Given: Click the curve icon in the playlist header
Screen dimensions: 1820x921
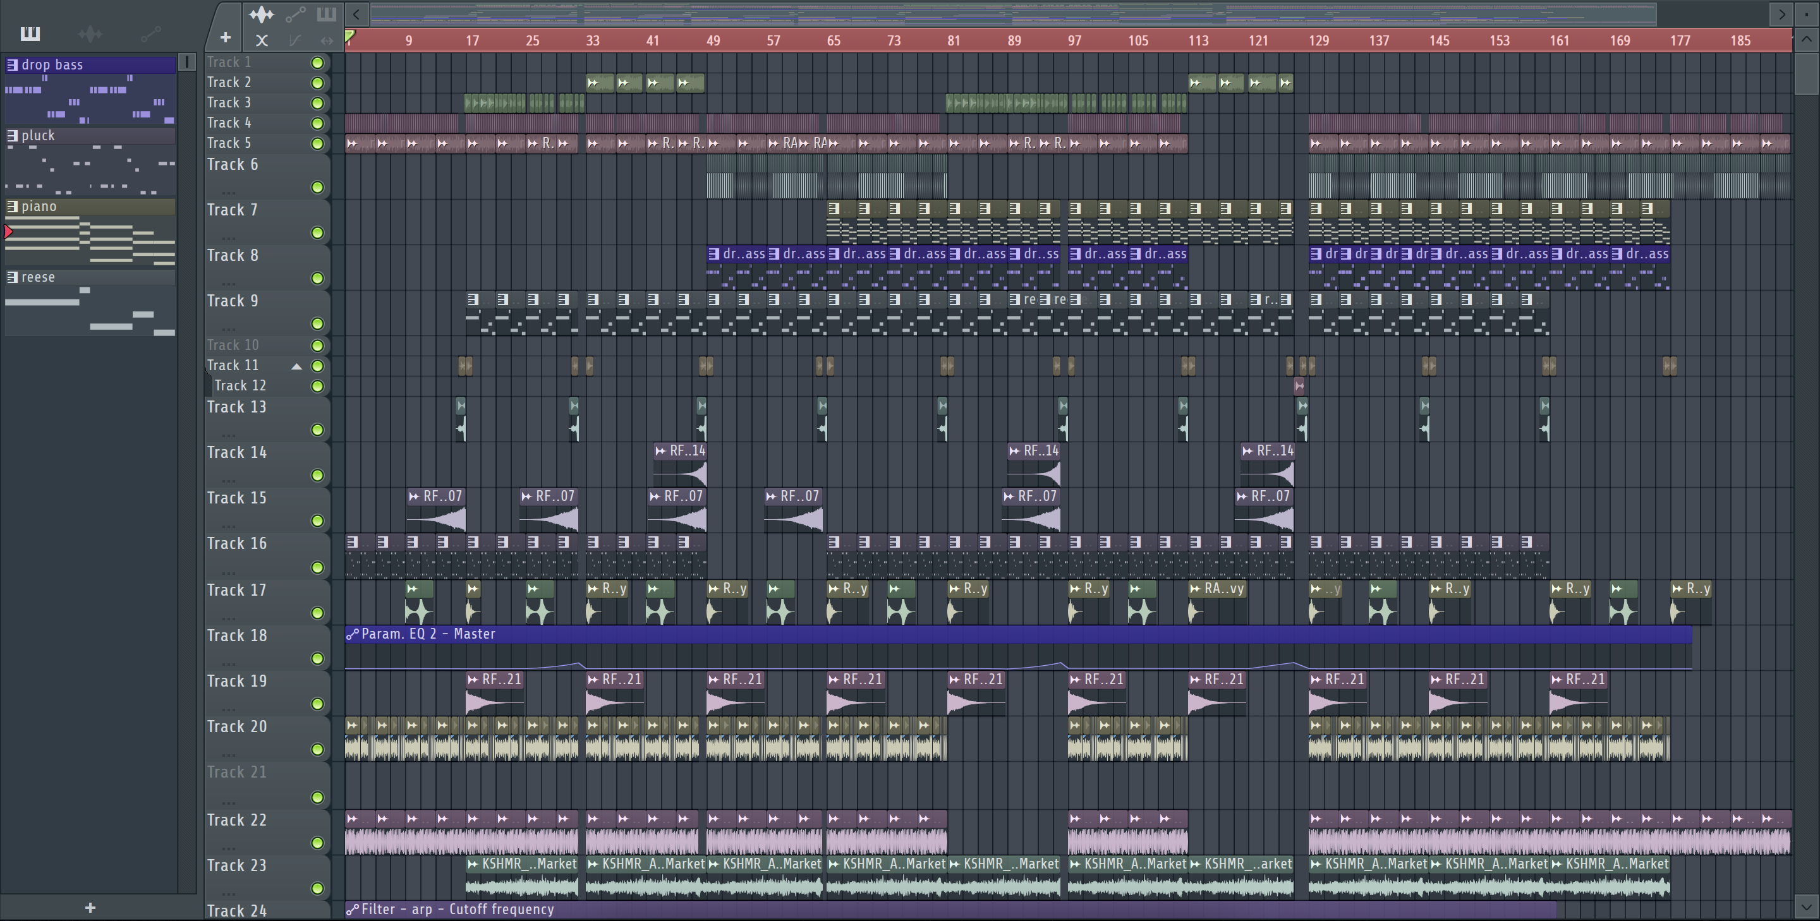Looking at the screenshot, I should click(x=295, y=40).
